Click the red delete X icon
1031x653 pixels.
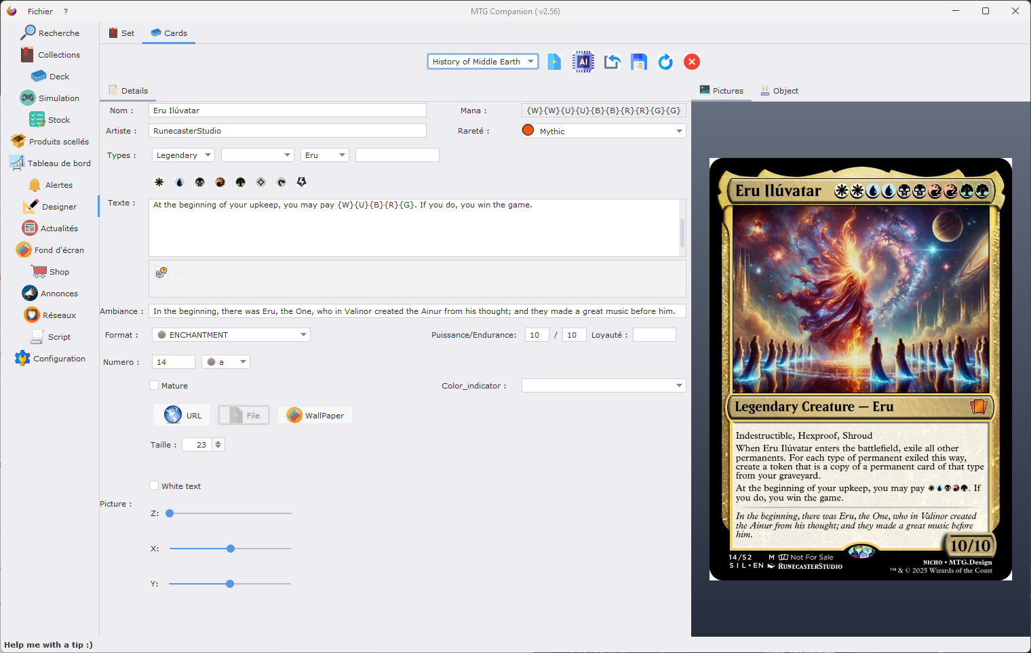(x=692, y=62)
